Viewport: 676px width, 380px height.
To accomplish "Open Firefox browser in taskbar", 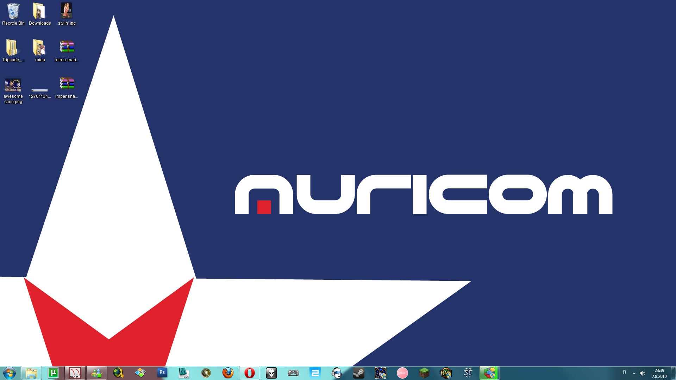I will [228, 373].
